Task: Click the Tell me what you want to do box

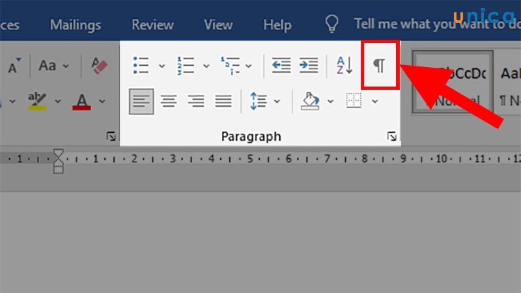Action: (430, 25)
